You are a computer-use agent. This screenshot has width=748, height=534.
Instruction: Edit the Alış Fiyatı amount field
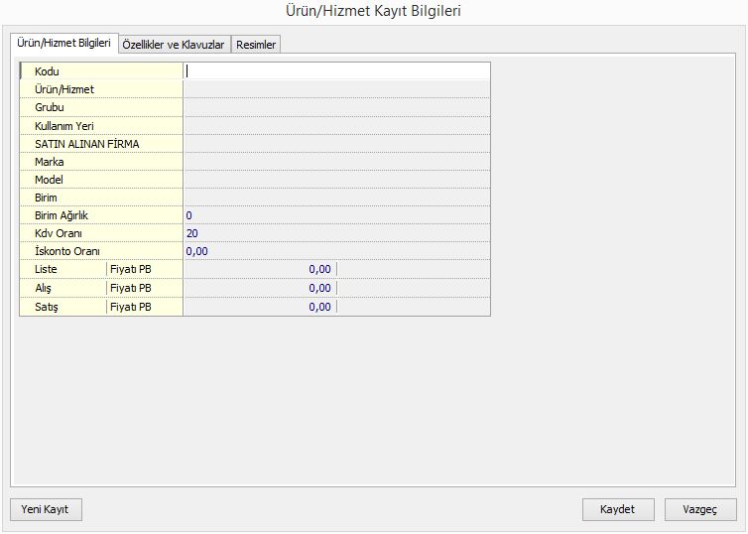point(260,288)
